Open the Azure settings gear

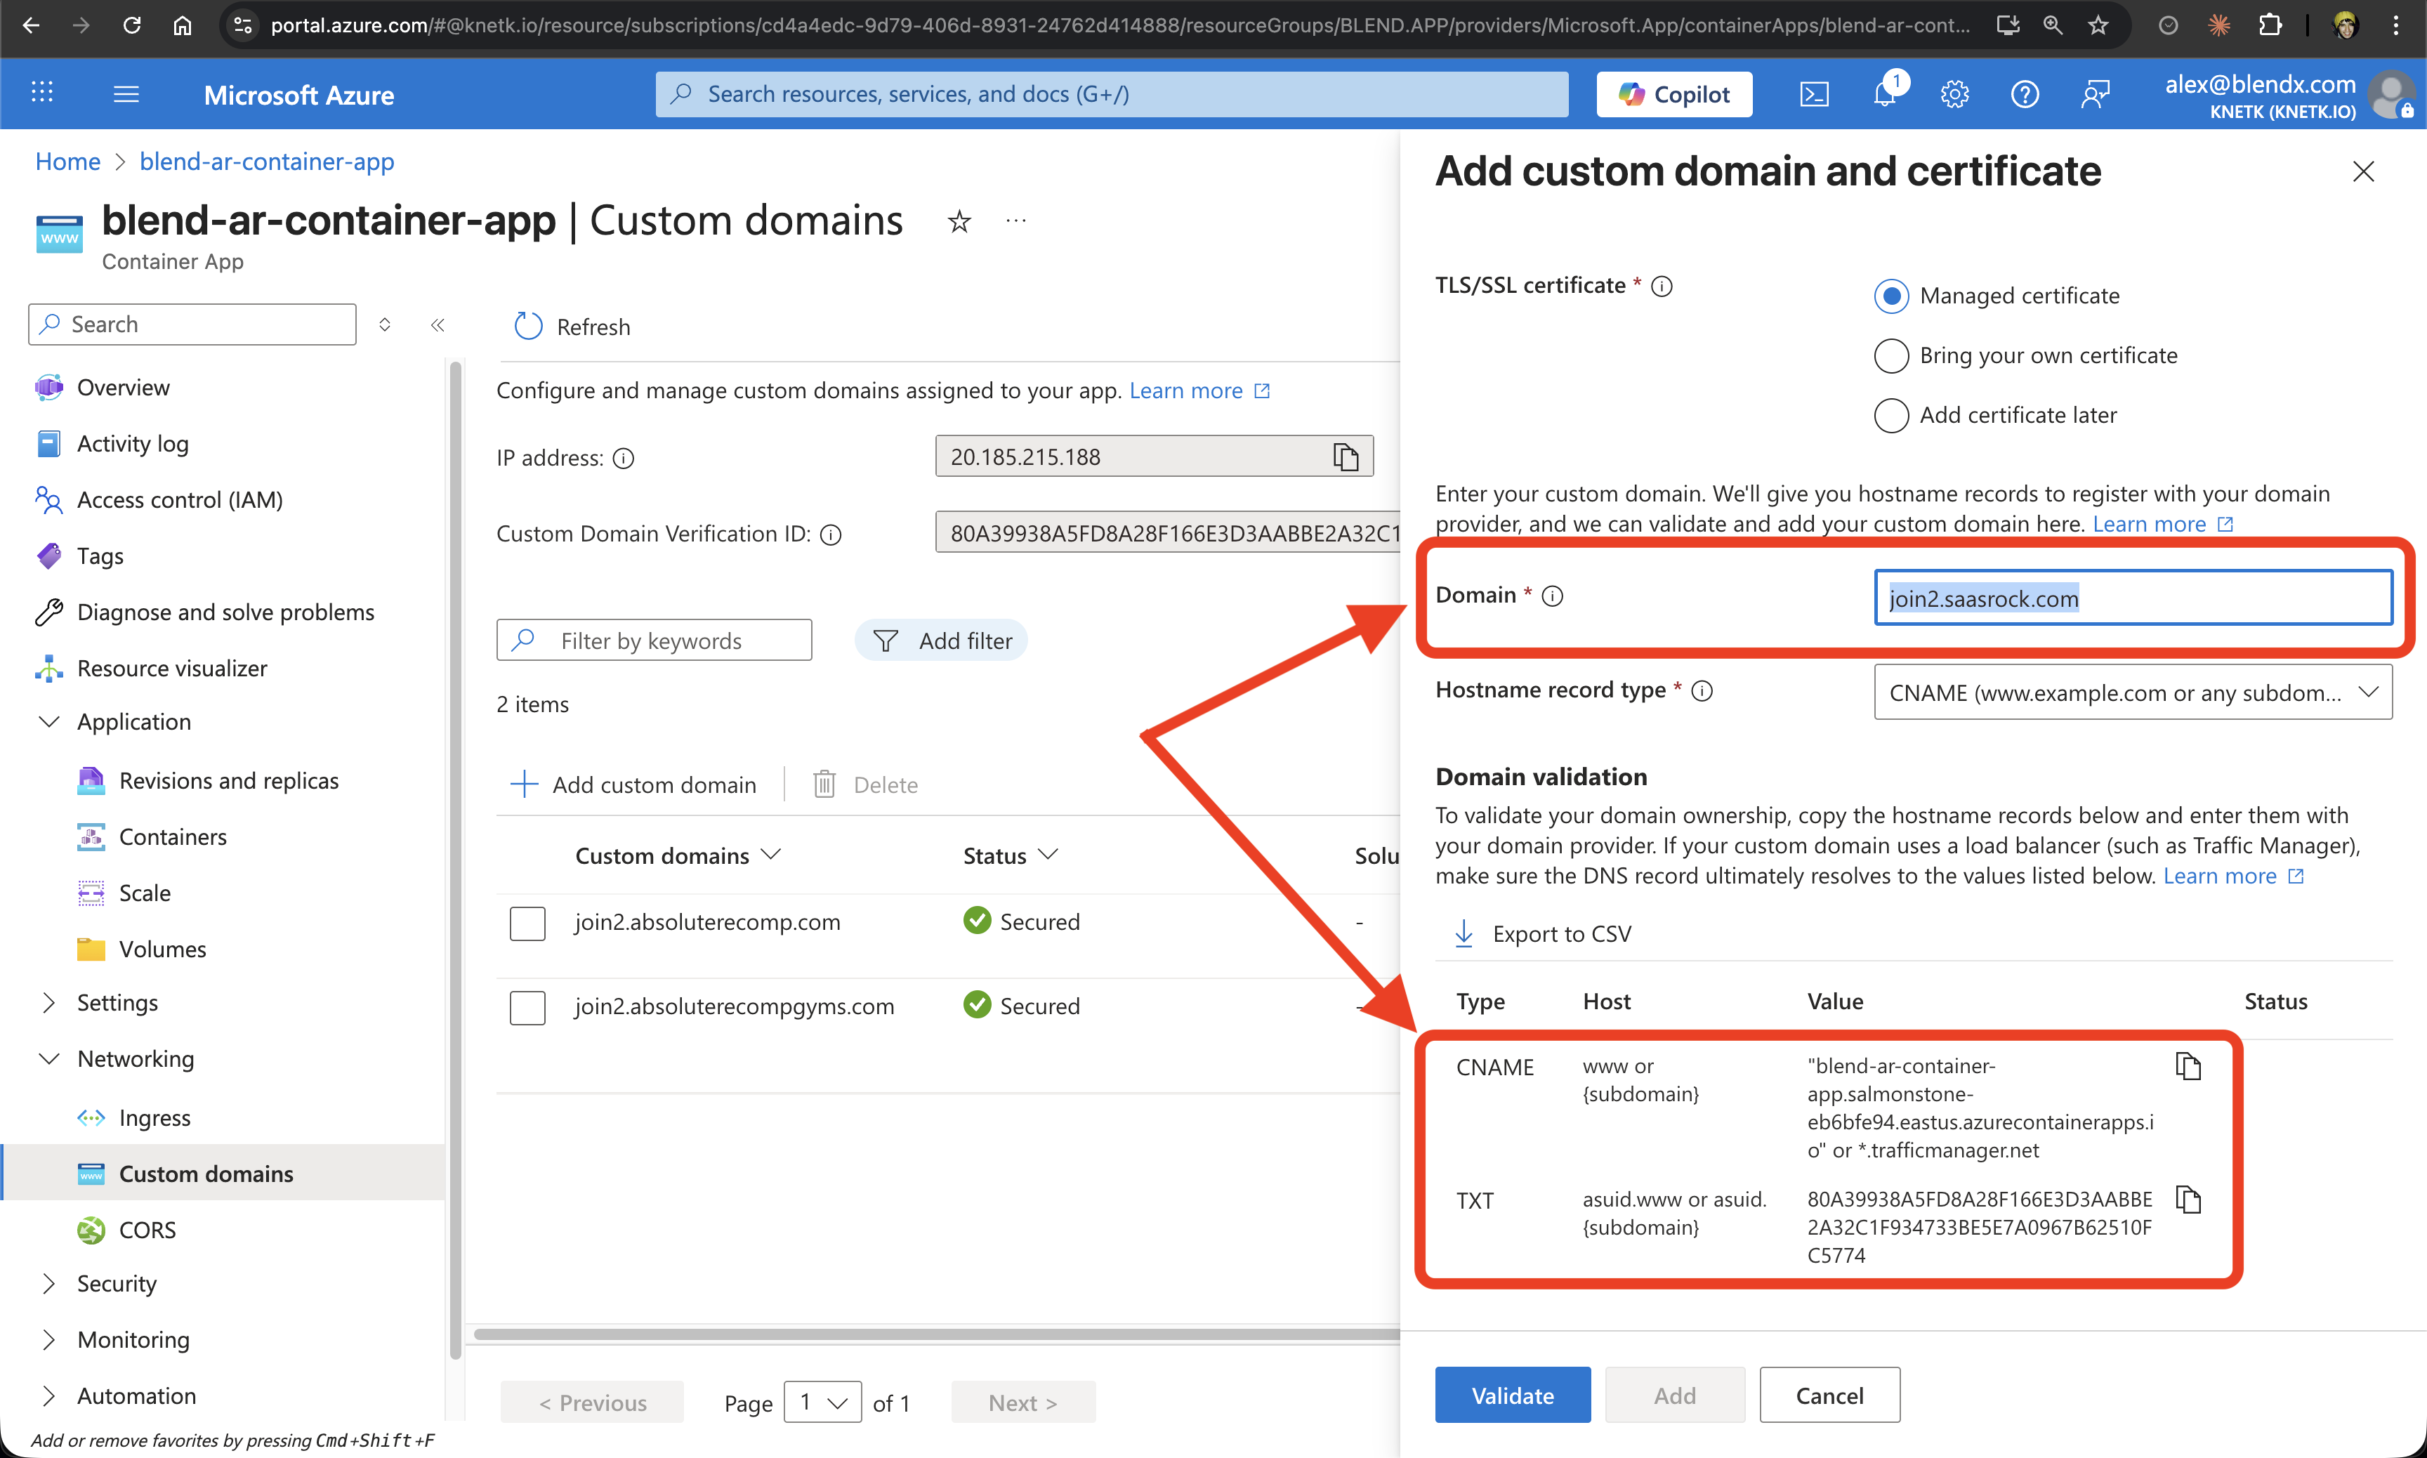[1954, 93]
